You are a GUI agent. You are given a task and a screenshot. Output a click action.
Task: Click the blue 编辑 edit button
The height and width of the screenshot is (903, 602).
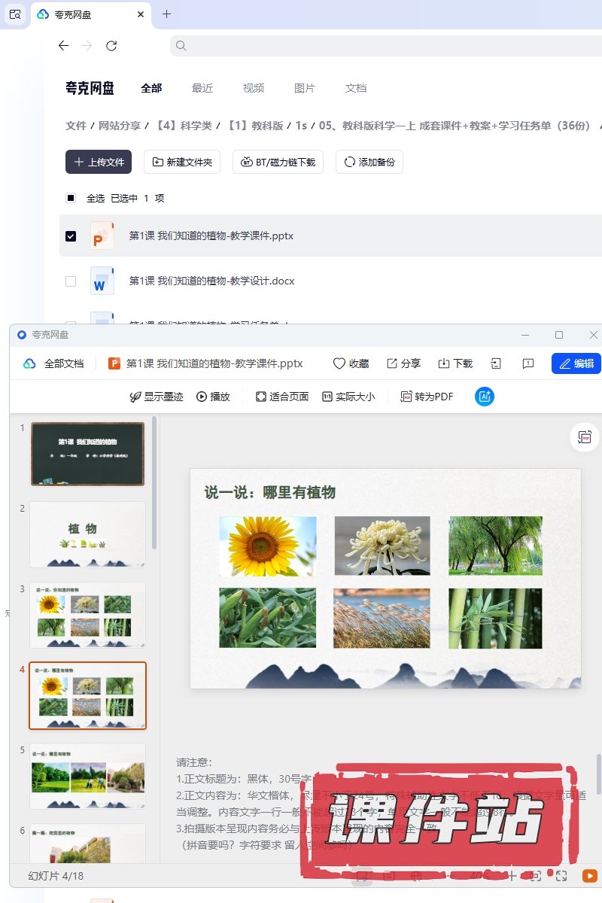[x=576, y=363]
